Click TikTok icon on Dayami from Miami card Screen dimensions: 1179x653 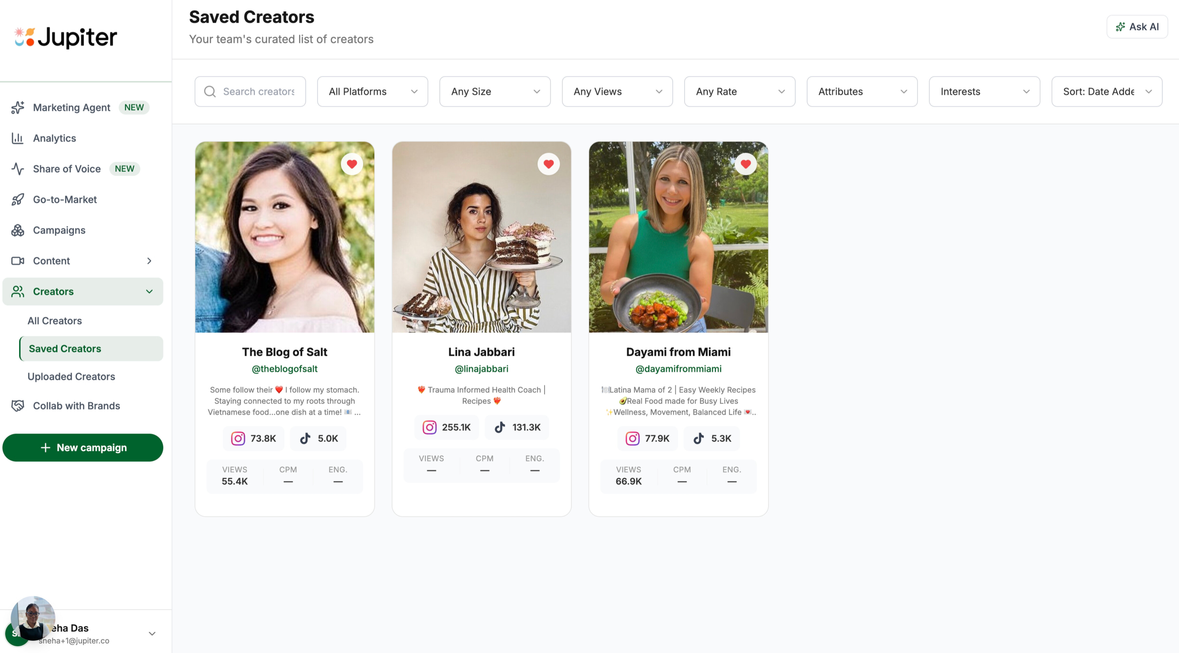coord(698,438)
